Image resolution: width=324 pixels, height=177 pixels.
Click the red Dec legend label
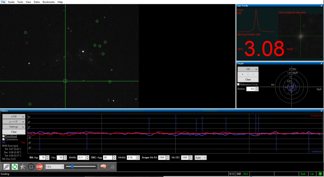(23, 142)
